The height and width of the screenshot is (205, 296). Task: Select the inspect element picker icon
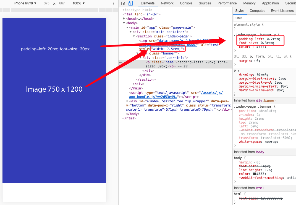tap(123, 3)
